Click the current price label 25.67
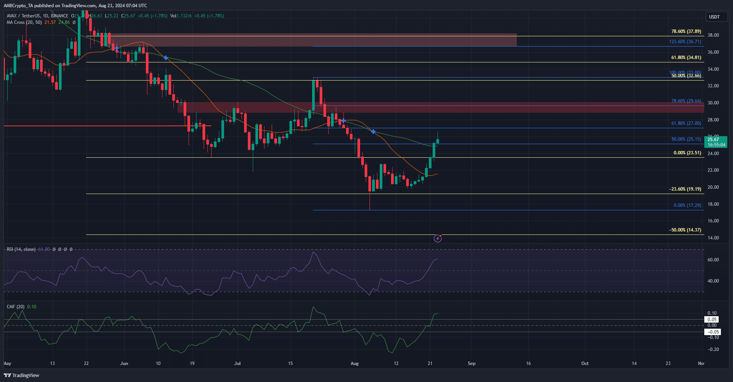 pyautogui.click(x=713, y=140)
